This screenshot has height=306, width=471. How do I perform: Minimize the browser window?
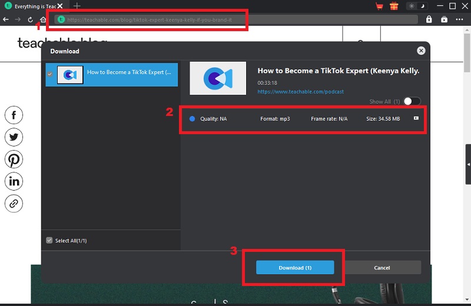[440, 6]
